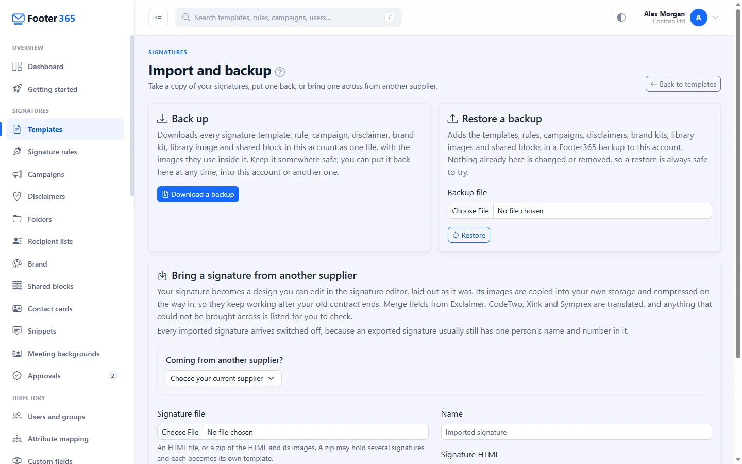Screen dimensions: 742x464
Task: Click the Getting started rocket icon
Action: click(17, 89)
